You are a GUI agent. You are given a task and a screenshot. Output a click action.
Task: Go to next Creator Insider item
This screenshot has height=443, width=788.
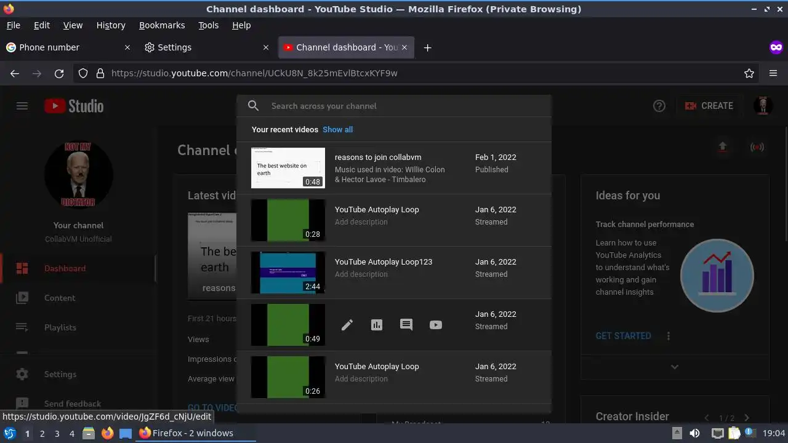pyautogui.click(x=747, y=418)
